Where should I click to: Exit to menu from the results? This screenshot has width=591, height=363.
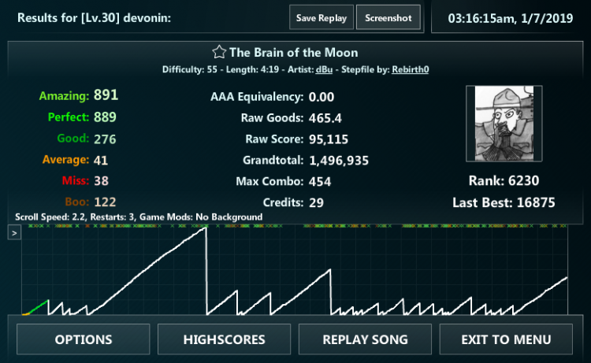(506, 339)
